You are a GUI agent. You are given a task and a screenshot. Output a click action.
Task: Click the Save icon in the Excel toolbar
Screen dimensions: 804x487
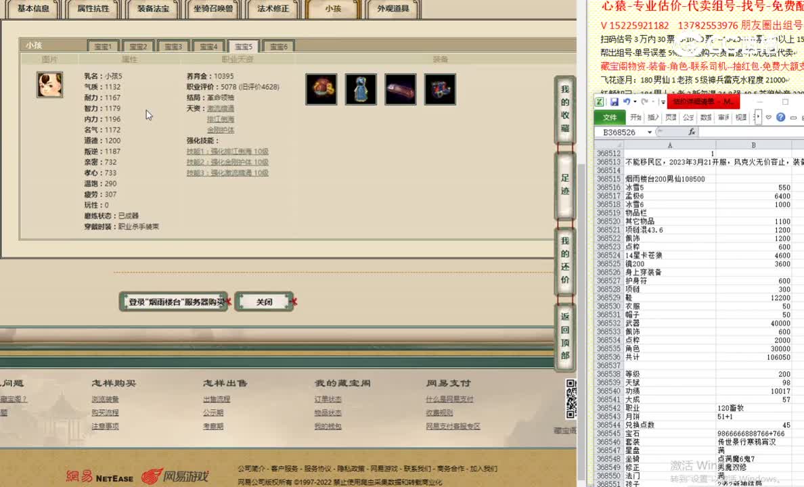coord(615,101)
